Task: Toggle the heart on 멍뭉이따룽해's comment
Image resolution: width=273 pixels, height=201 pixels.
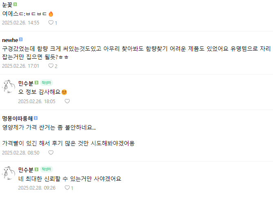Action: click(x=51, y=152)
